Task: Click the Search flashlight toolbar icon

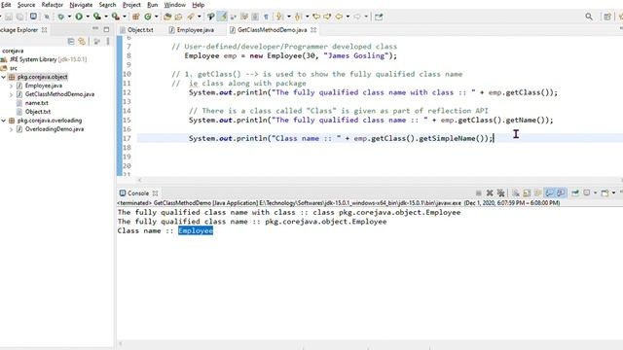Action: 191,17
